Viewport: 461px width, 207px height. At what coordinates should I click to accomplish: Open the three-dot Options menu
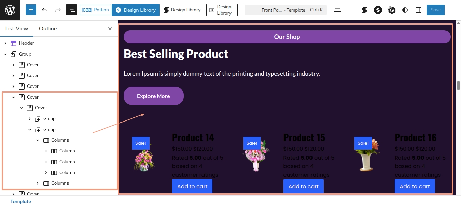pos(453,10)
